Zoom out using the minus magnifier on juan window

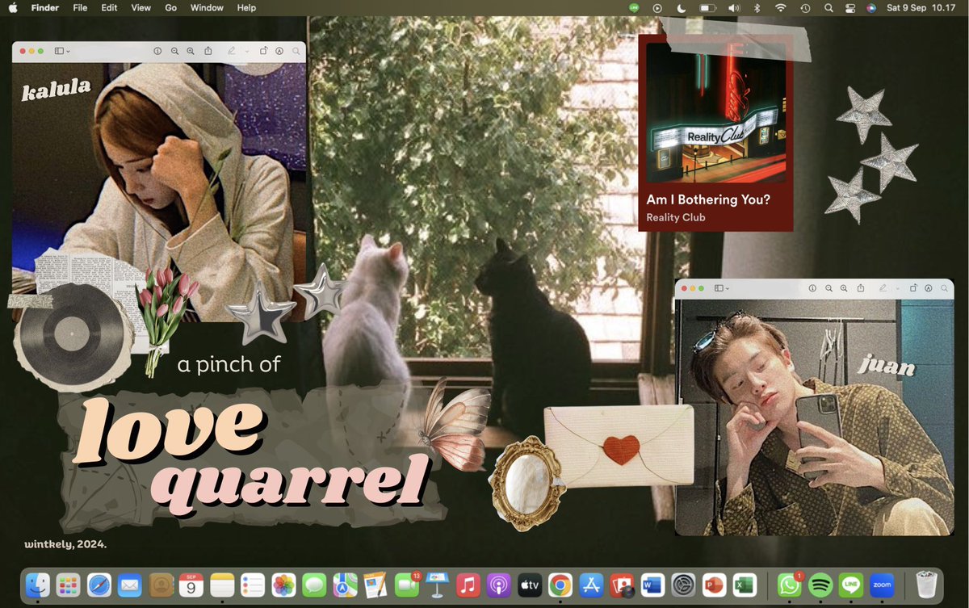coord(828,288)
